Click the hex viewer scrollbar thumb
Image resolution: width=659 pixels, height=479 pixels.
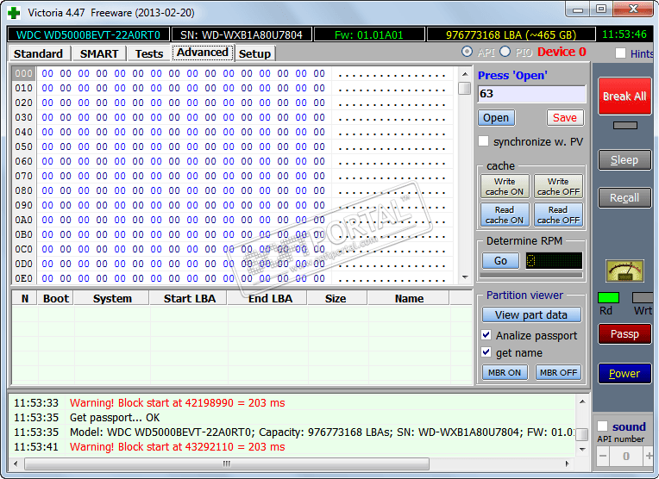[x=465, y=88]
